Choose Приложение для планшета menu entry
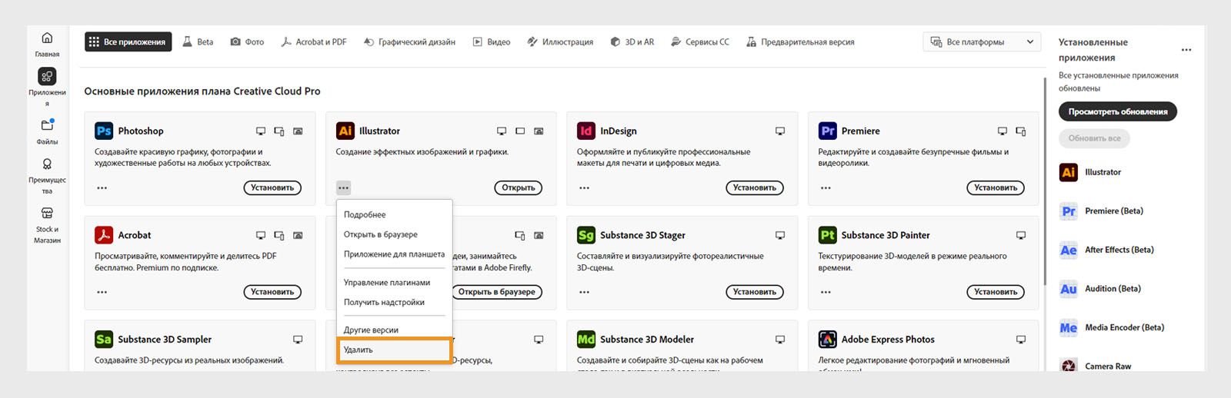Image resolution: width=1231 pixels, height=398 pixels. (x=394, y=254)
